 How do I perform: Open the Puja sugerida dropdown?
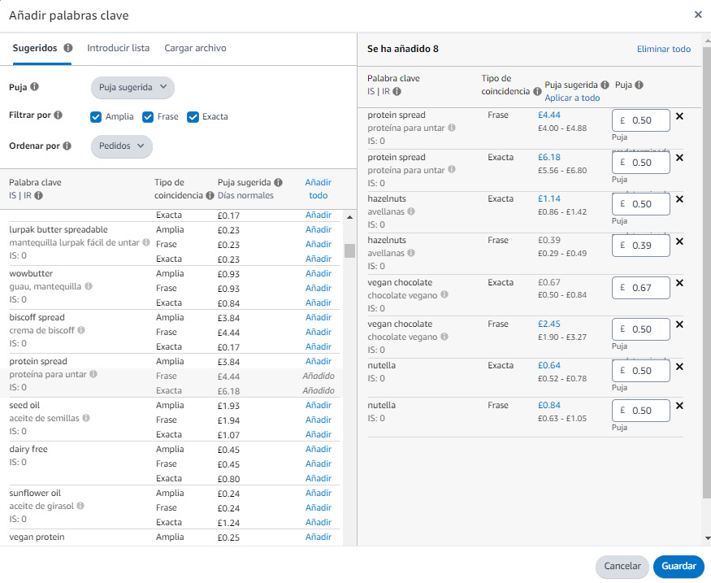point(132,88)
